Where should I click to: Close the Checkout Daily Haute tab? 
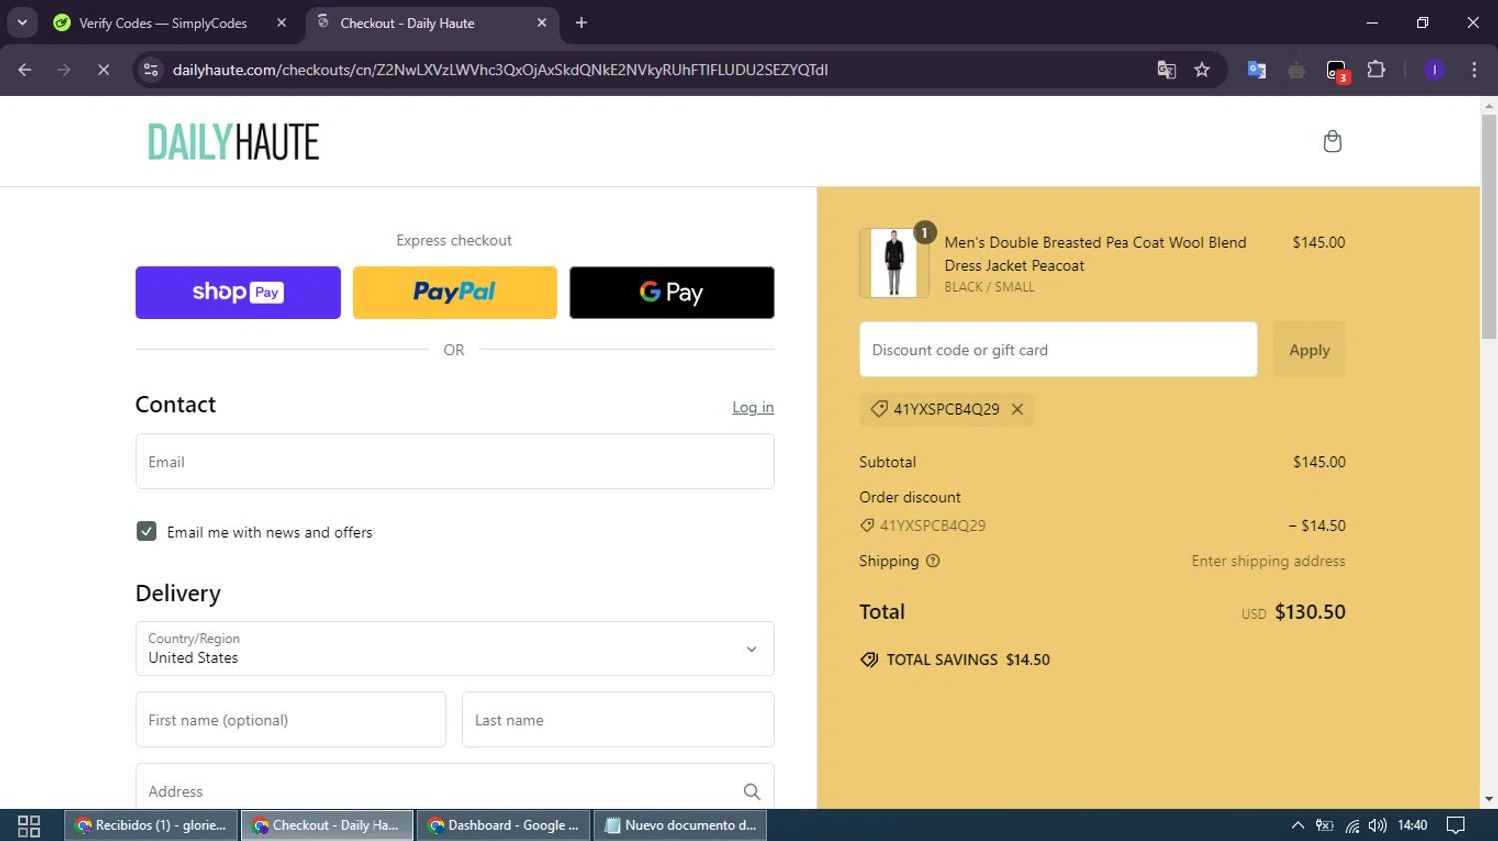coord(542,23)
